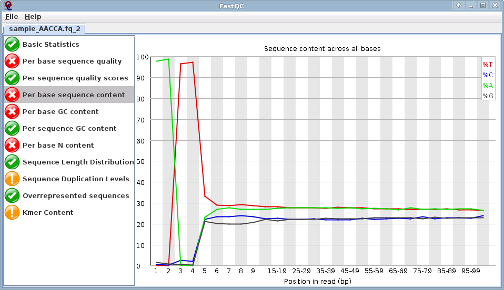Open the File menu
This screenshot has height=290, width=504.
click(x=12, y=17)
